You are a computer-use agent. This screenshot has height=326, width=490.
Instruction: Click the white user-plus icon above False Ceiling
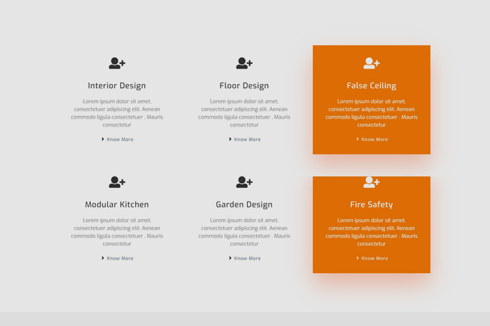[371, 63]
